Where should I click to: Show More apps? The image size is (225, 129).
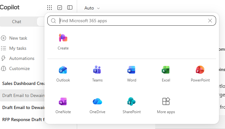pos(166,106)
